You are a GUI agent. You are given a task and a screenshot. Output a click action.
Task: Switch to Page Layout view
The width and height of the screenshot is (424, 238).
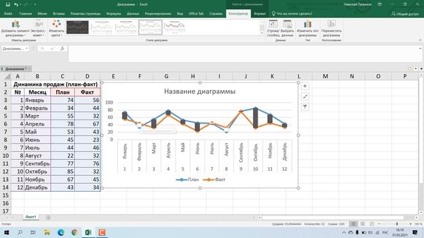coord(362,224)
